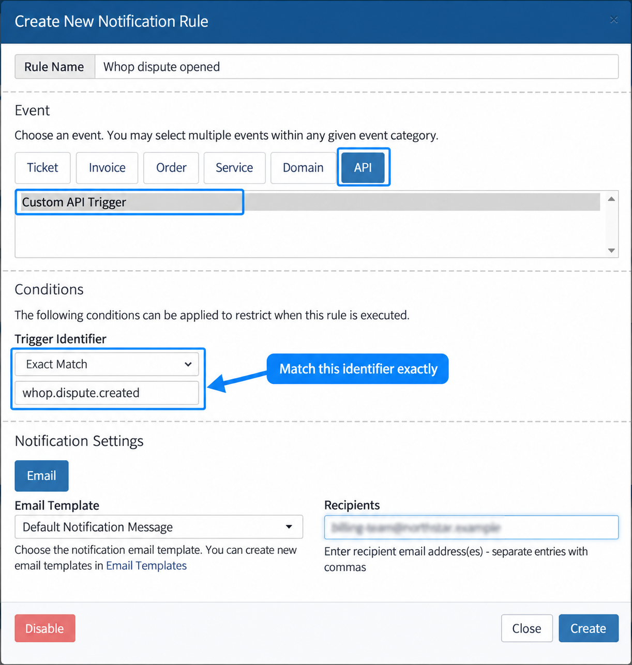Open the Exact Match dropdown
632x665 pixels.
pos(107,364)
